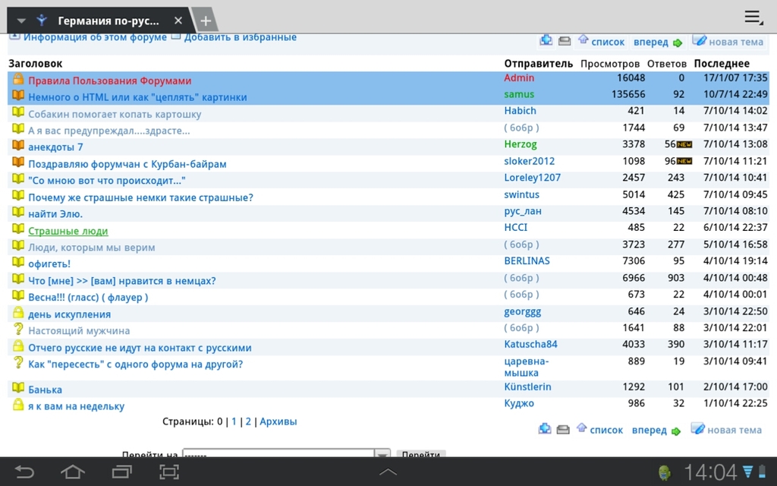Go to page 1 of threads
The height and width of the screenshot is (486, 777).
tap(234, 422)
